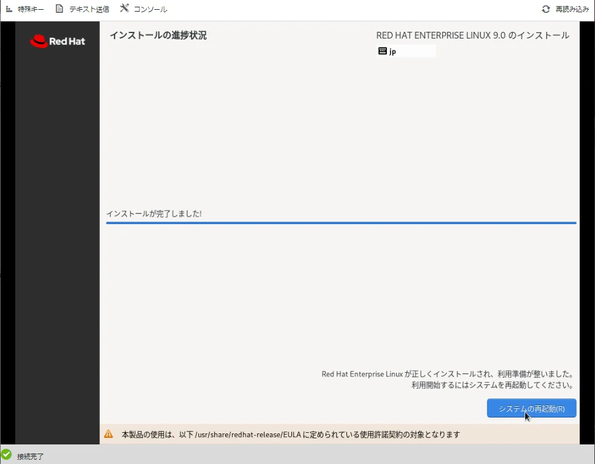
Task: Click the green checkmark connection status icon
Action: coord(7,455)
